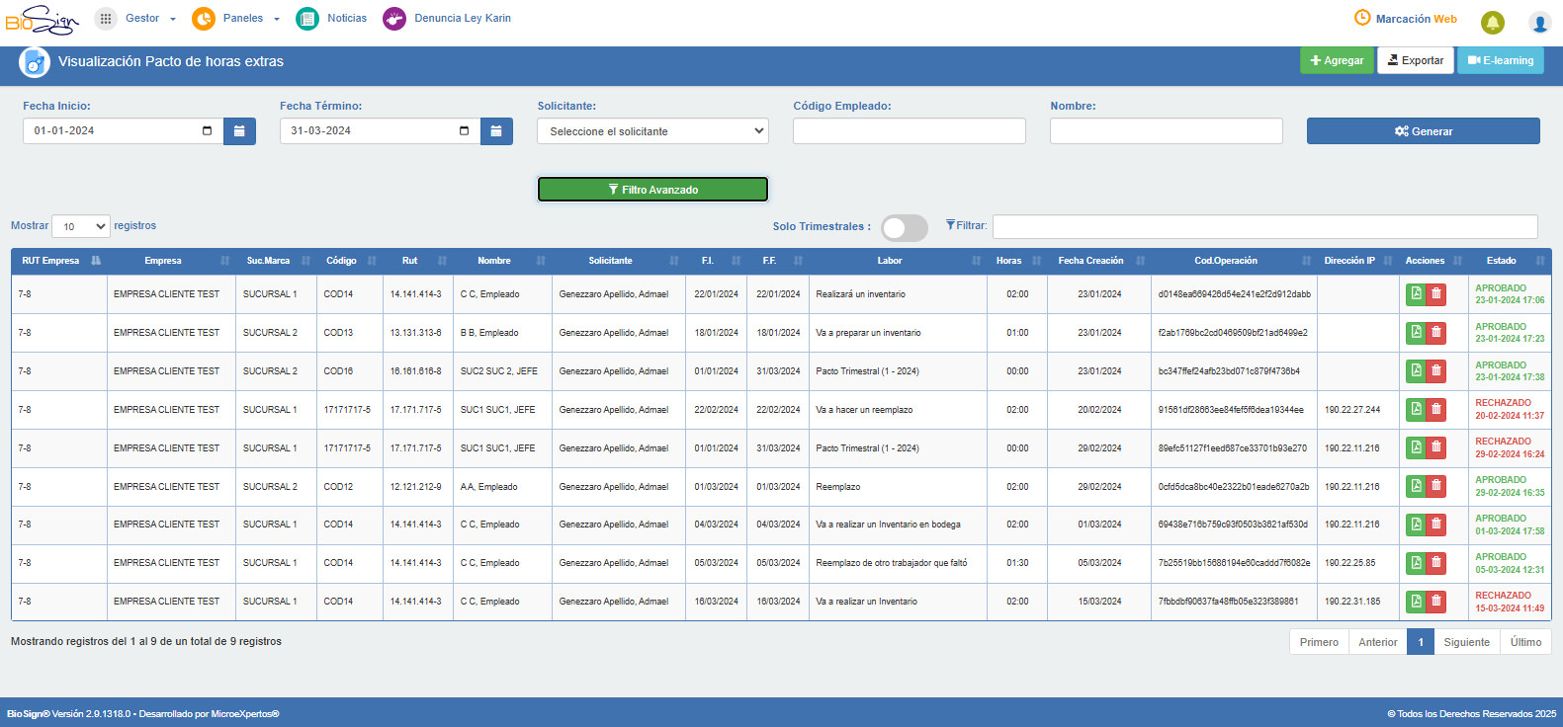
Task: Open the Marcación Web link
Action: click(x=1416, y=19)
